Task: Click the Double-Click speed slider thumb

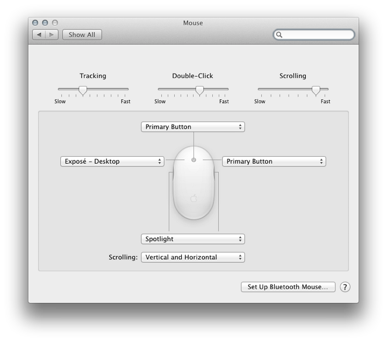Action: [199, 91]
